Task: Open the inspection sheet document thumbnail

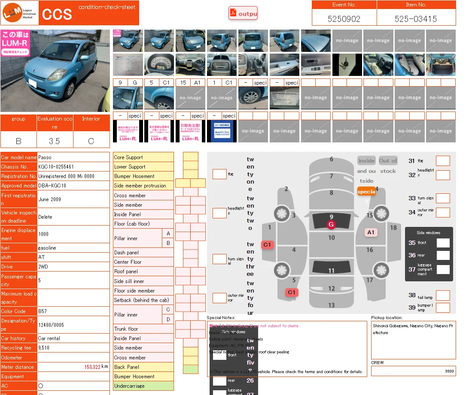Action: (128, 64)
